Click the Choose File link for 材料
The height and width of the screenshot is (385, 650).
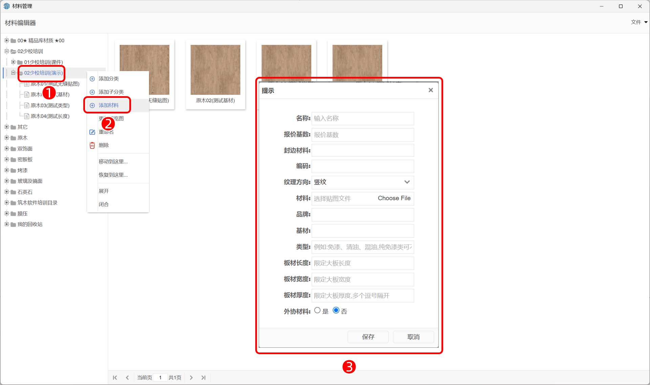point(394,198)
